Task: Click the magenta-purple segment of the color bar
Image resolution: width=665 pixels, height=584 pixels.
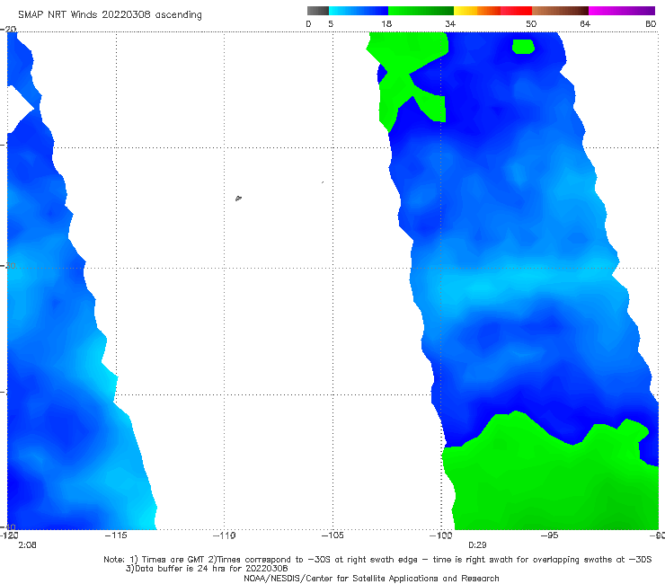Action: (622, 11)
